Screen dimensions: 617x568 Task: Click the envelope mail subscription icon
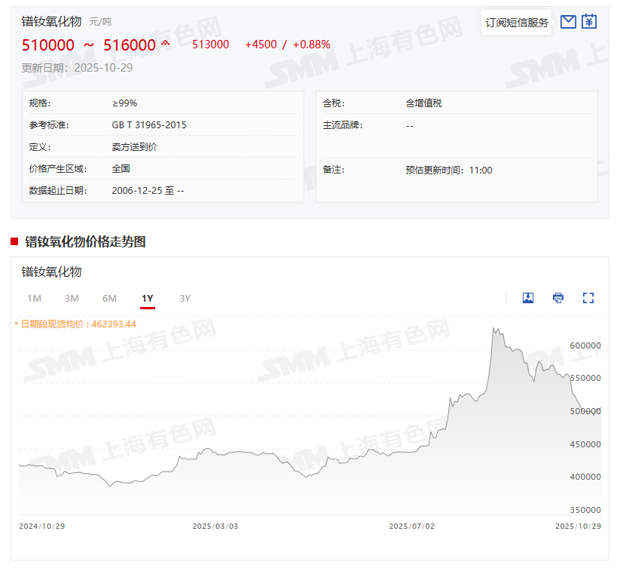click(x=568, y=22)
